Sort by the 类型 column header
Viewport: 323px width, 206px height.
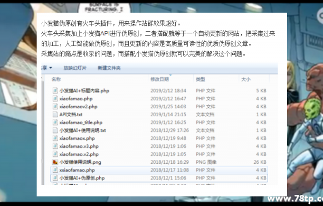(200, 79)
